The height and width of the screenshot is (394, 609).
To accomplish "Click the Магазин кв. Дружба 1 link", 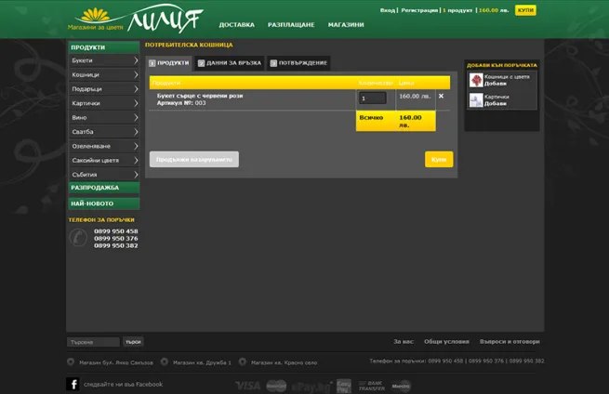I will 202,362.
